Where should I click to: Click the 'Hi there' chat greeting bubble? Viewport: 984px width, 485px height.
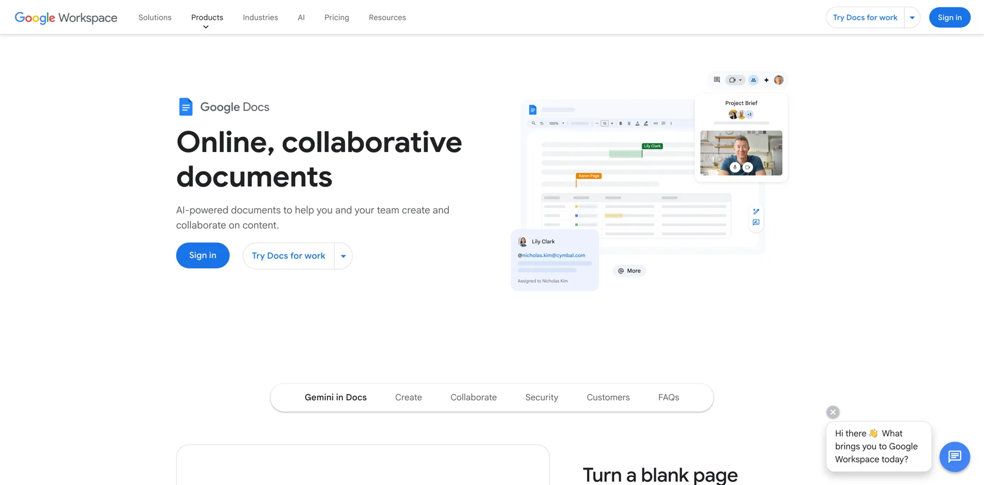click(878, 446)
